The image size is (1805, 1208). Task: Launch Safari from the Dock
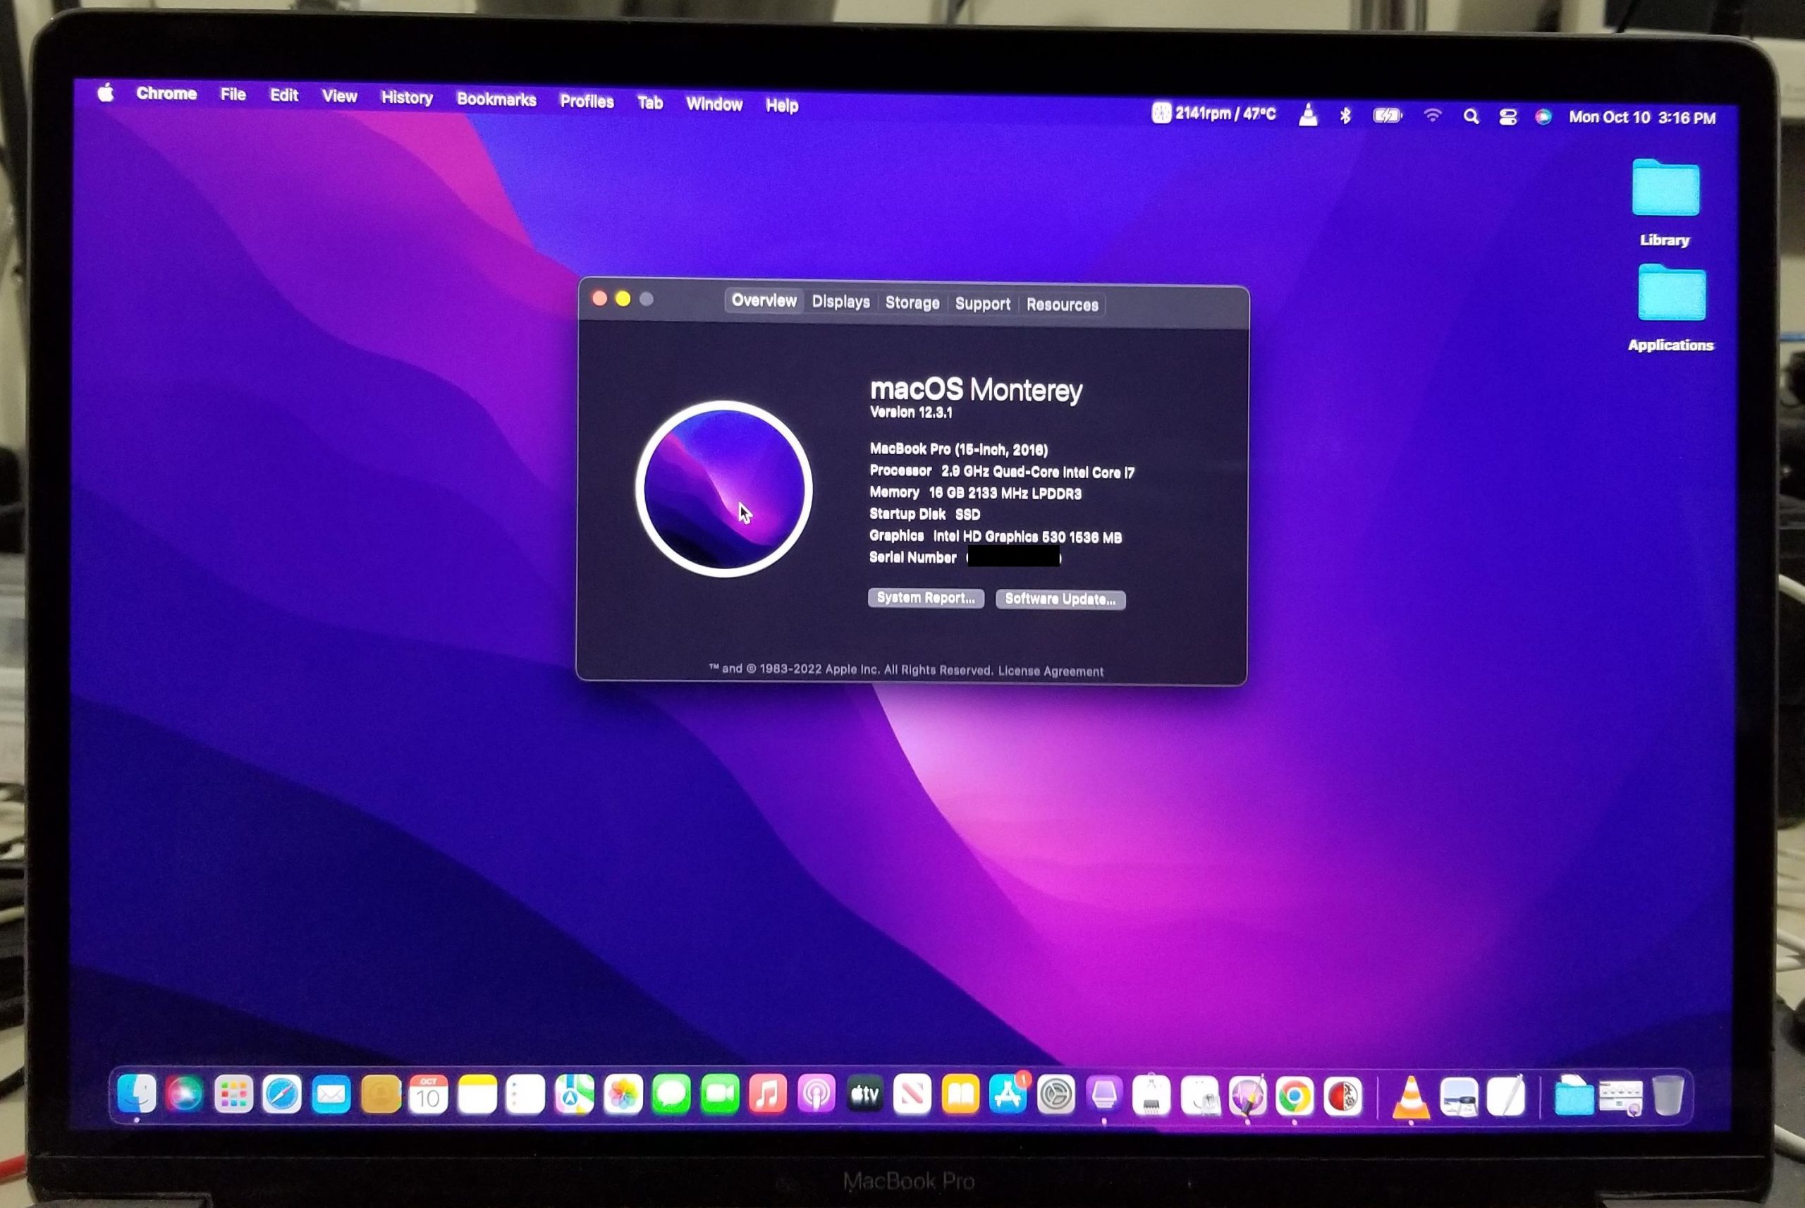tap(282, 1094)
